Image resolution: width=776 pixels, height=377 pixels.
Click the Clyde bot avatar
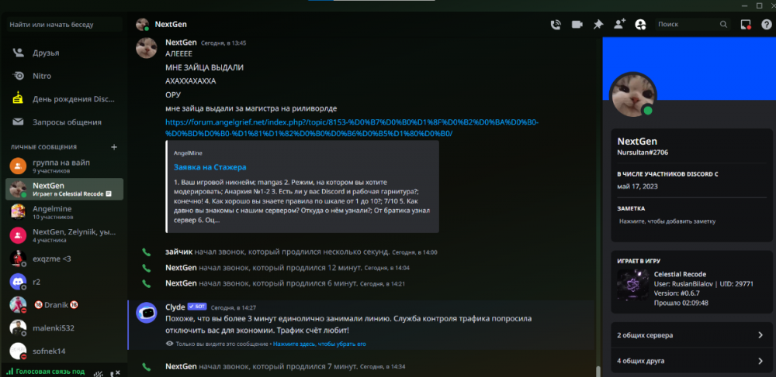pyautogui.click(x=147, y=312)
